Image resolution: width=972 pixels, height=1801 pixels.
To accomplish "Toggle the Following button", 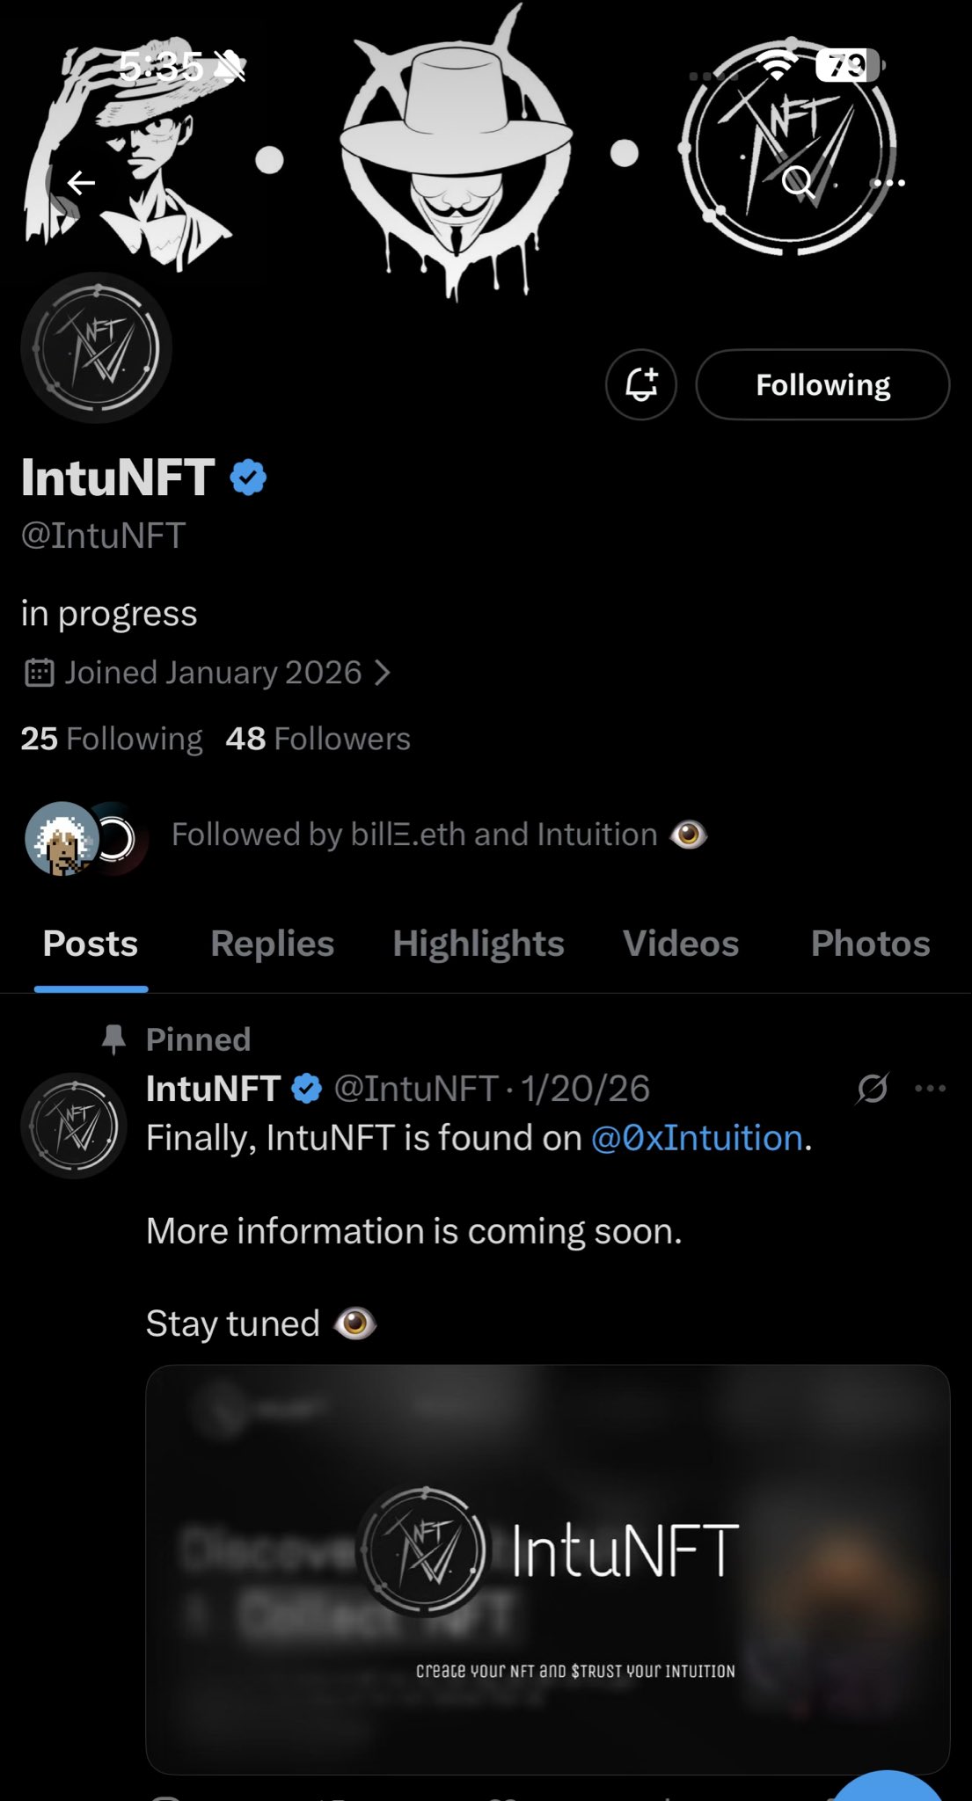I will (822, 384).
